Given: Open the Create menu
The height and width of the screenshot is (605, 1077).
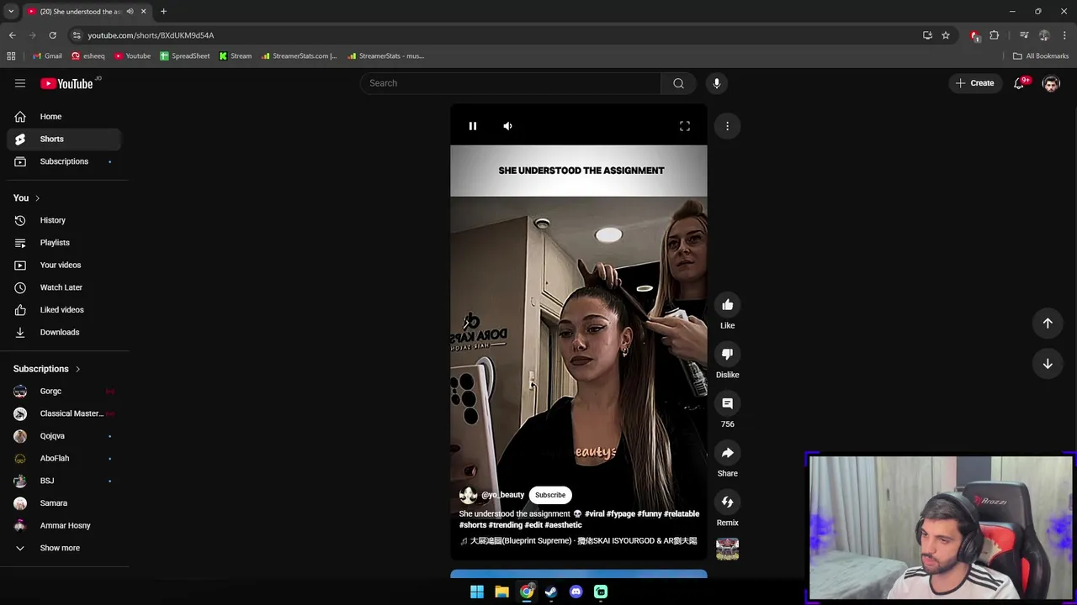Looking at the screenshot, I should pyautogui.click(x=974, y=83).
